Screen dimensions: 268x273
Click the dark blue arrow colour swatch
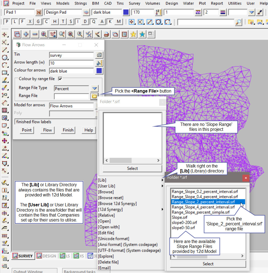click(x=99, y=71)
